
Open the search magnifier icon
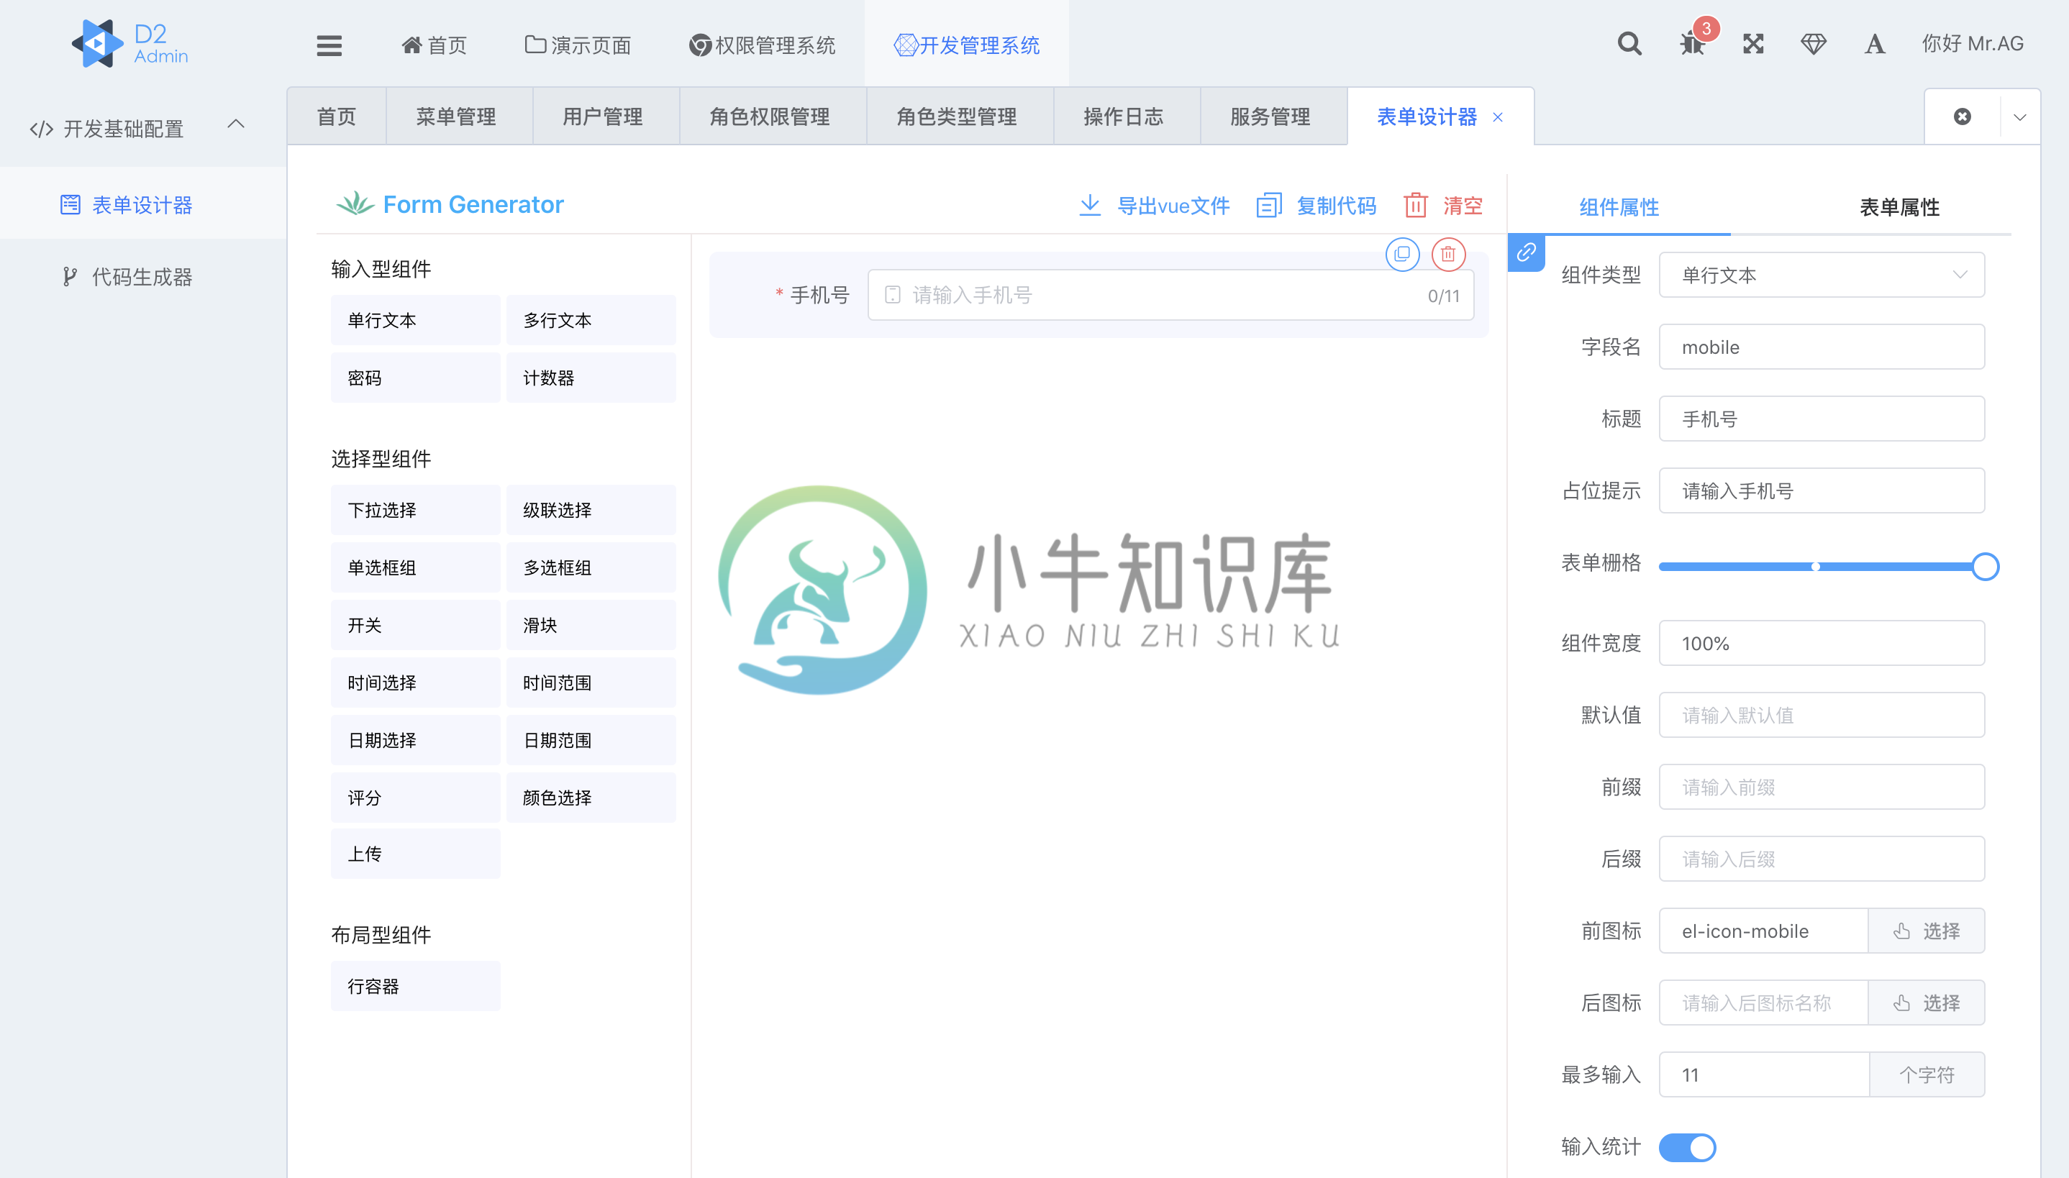point(1629,44)
